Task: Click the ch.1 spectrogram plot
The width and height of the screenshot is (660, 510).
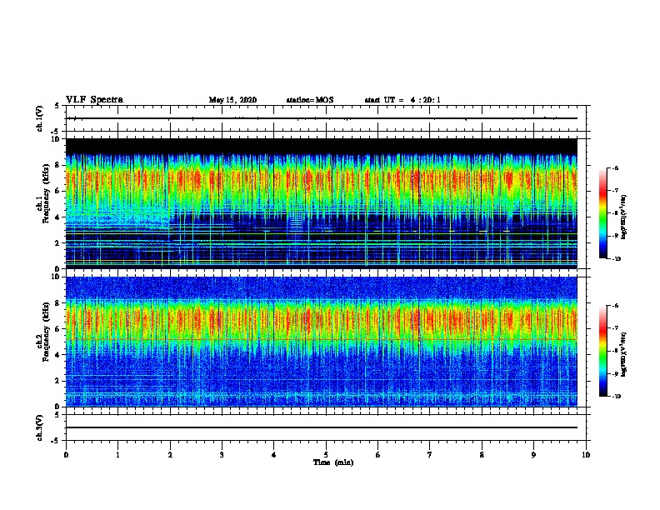Action: [322, 203]
